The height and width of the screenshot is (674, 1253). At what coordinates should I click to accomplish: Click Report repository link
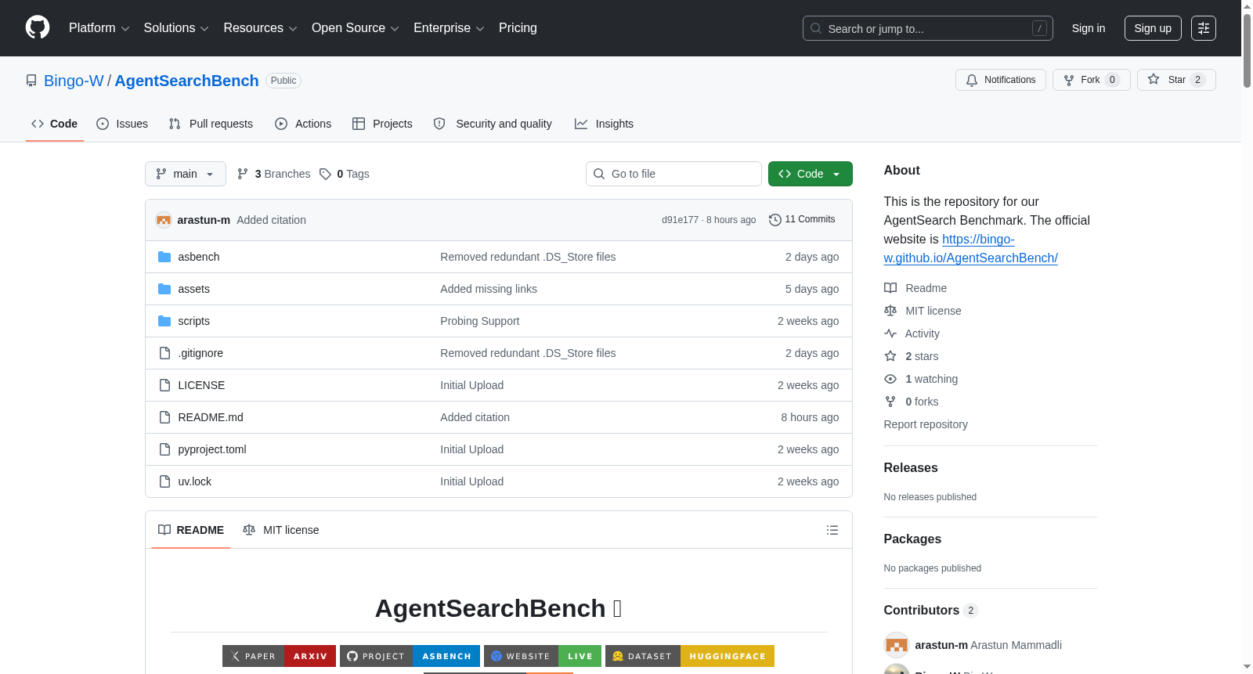coord(926,424)
